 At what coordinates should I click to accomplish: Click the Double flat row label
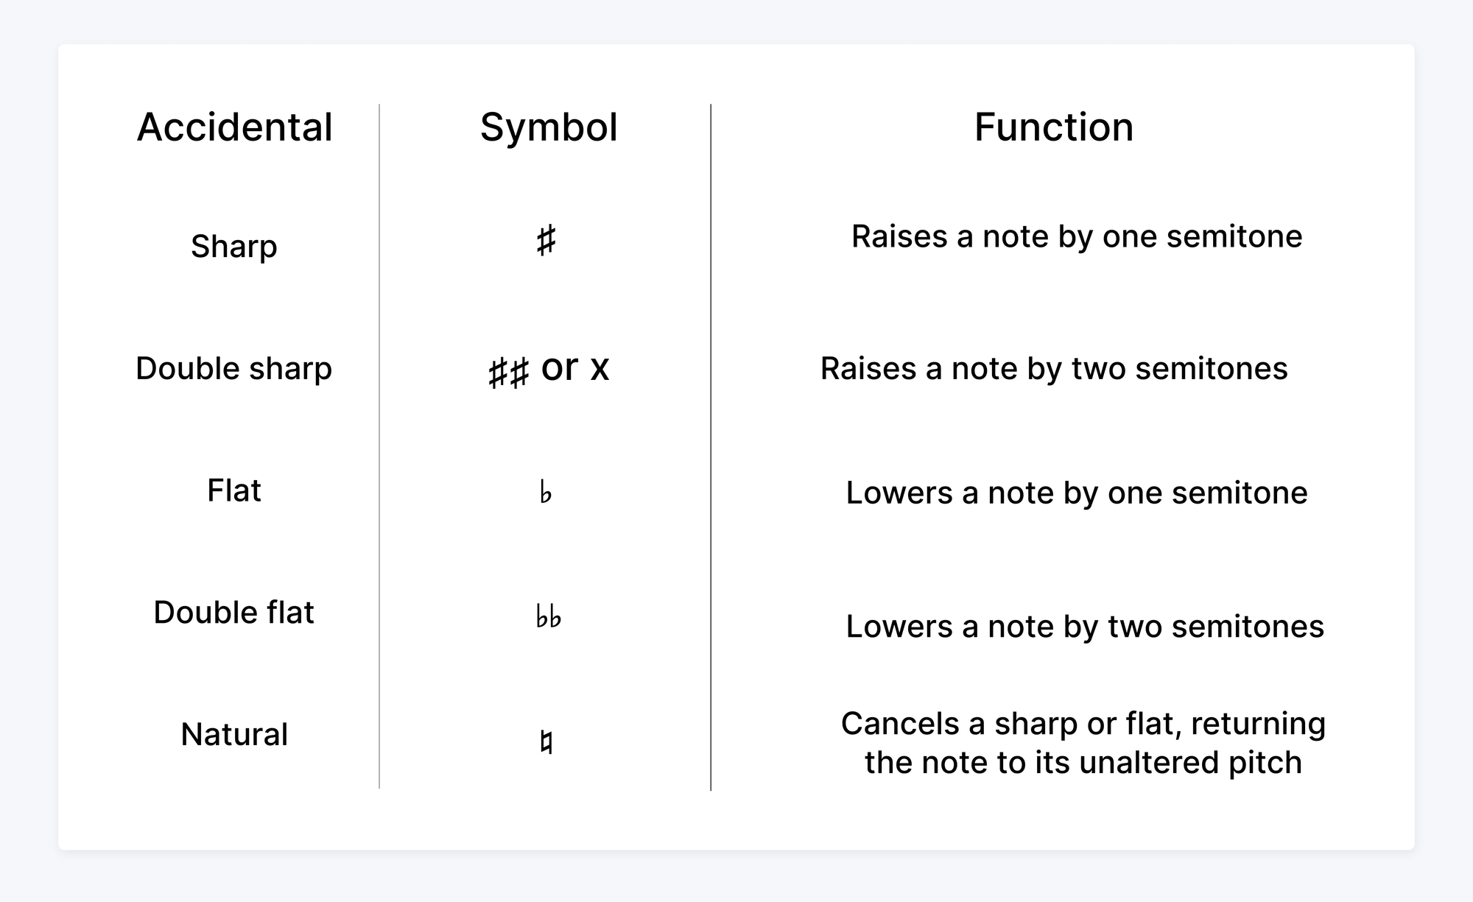coord(234,613)
